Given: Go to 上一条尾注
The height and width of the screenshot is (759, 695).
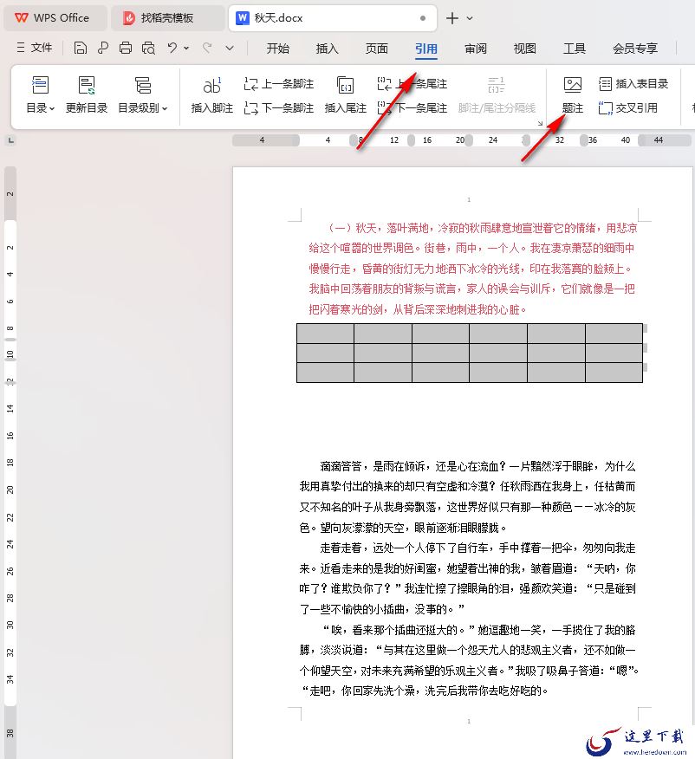Looking at the screenshot, I should (412, 84).
